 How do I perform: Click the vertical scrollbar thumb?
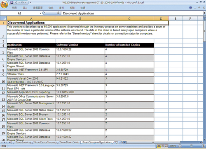tap(204, 31)
